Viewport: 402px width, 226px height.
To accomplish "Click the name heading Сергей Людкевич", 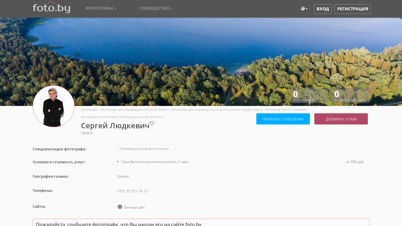I will (115, 126).
